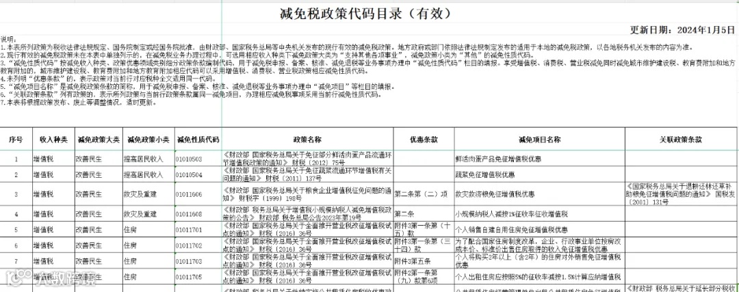Image resolution: width=739 pixels, height=292 pixels.
Task: Select the code cell 01011703
Action: click(198, 261)
